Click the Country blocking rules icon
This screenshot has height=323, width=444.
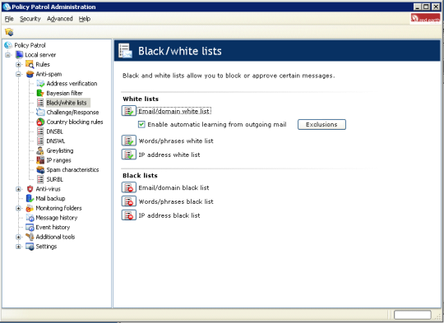40,122
